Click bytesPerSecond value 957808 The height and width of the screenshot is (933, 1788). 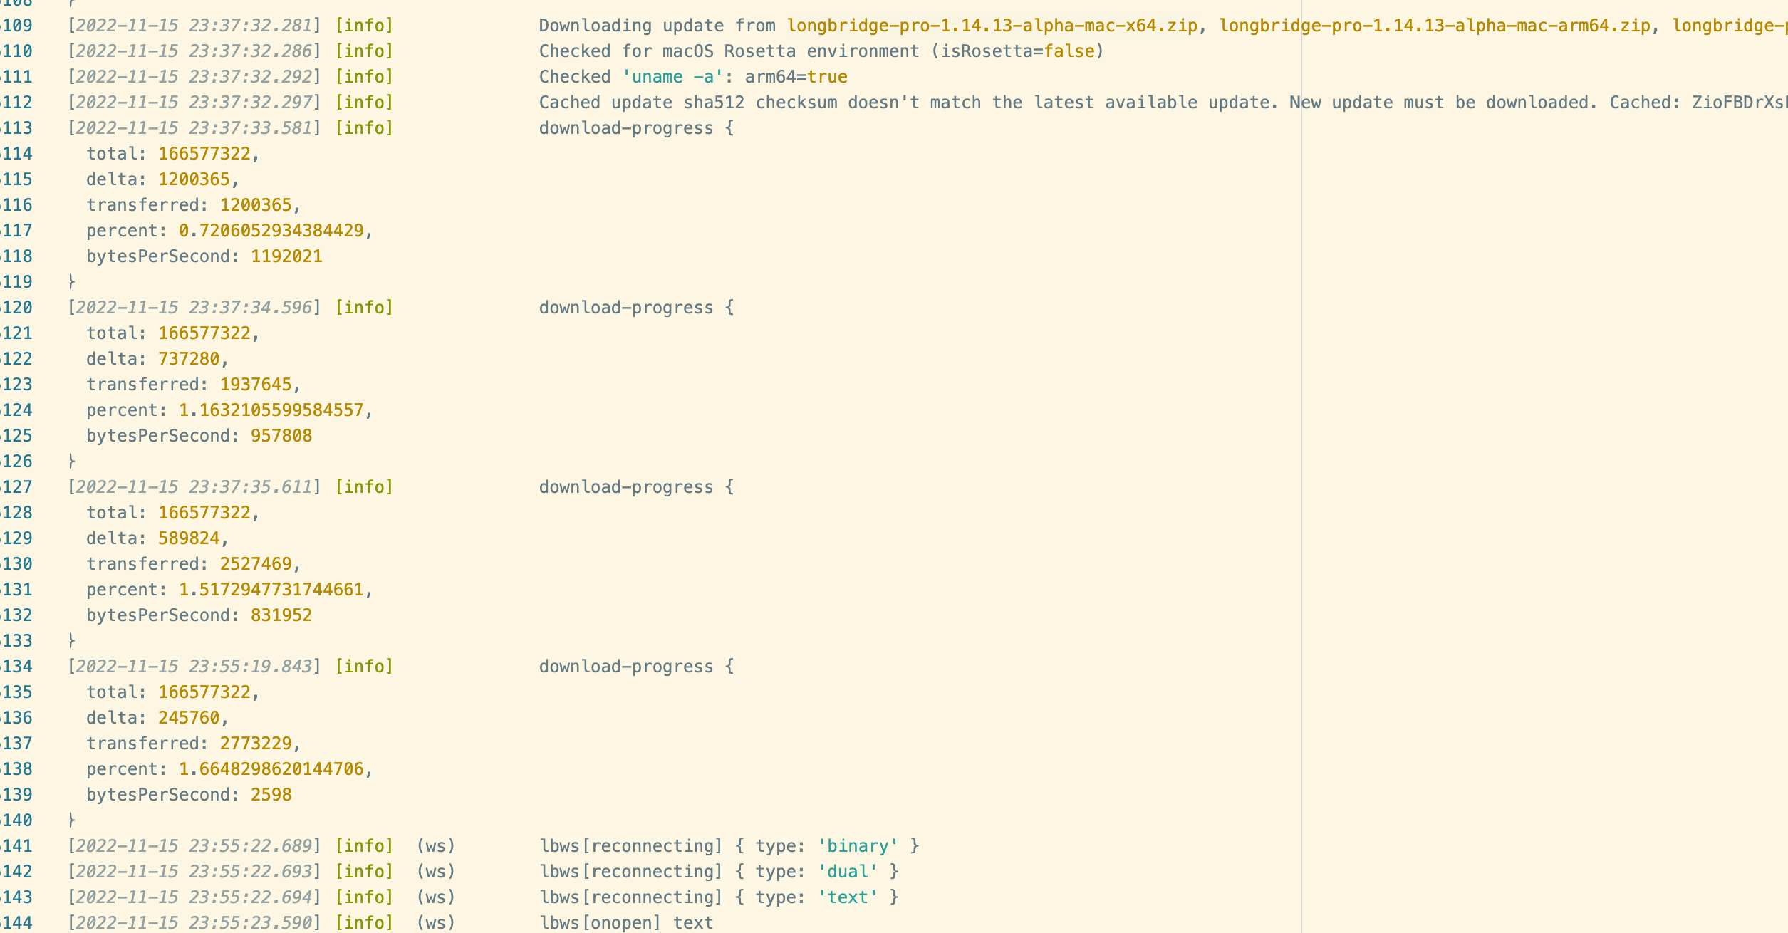tap(281, 436)
